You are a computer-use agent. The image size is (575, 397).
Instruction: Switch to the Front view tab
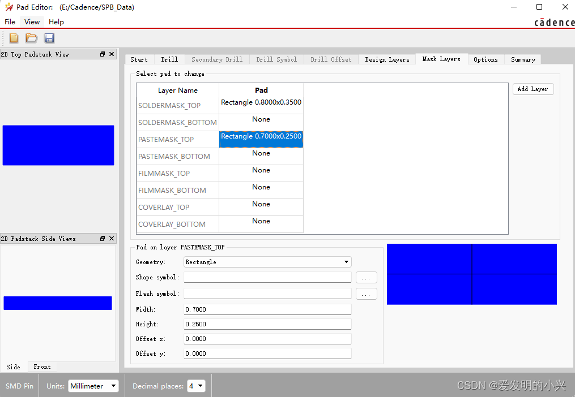pos(42,366)
